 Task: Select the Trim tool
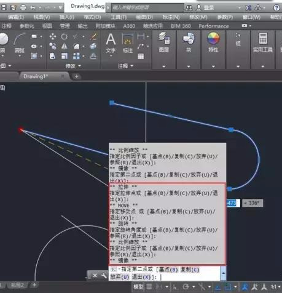[x=76, y=37]
